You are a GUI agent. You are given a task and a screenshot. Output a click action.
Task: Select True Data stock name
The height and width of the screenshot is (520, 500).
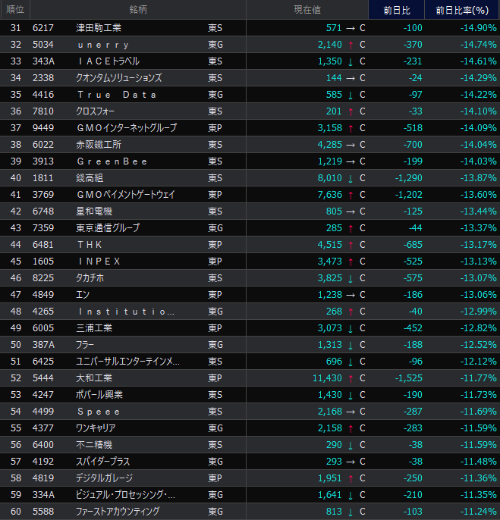117,95
